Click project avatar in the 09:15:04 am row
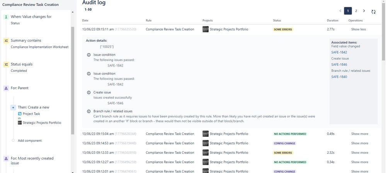This screenshot has height=173, width=386. pyautogui.click(x=206, y=134)
